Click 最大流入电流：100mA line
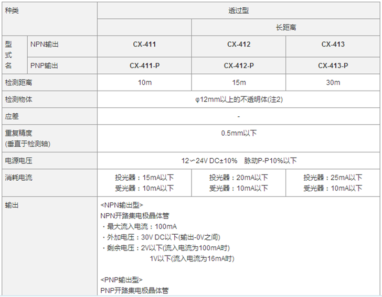This screenshot has width=382, height=297. [140, 227]
